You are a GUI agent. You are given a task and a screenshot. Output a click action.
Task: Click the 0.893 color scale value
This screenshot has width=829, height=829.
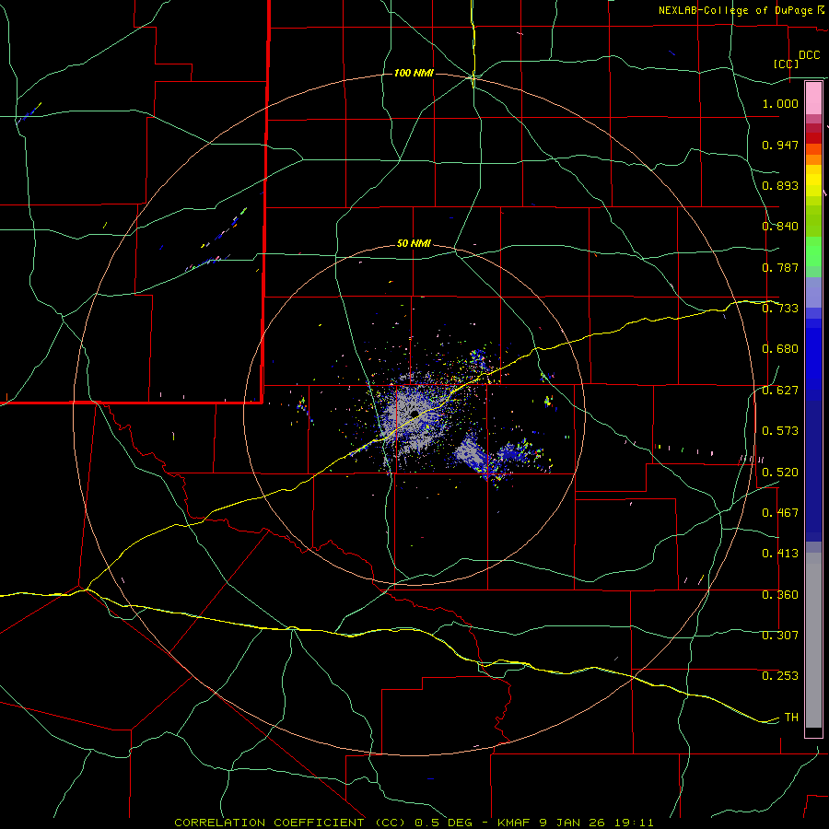click(780, 185)
